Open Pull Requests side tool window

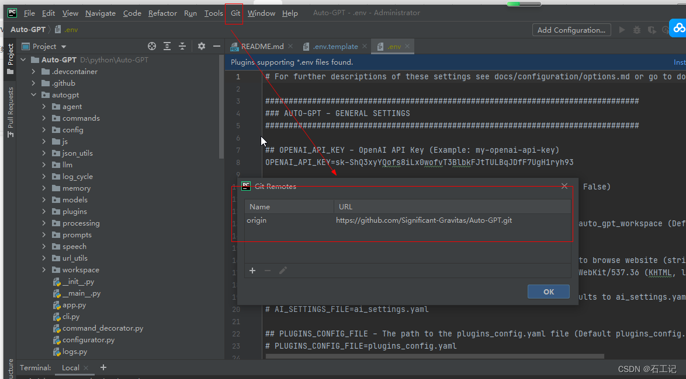[x=11, y=112]
